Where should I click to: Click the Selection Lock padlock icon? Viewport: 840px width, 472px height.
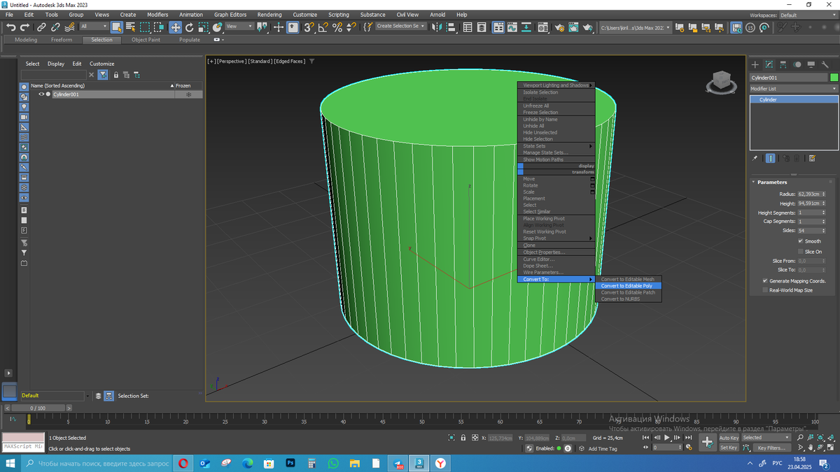click(x=463, y=438)
